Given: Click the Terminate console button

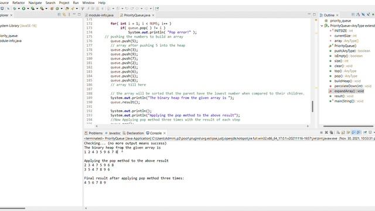Looking at the screenshot, I should point(321,132).
